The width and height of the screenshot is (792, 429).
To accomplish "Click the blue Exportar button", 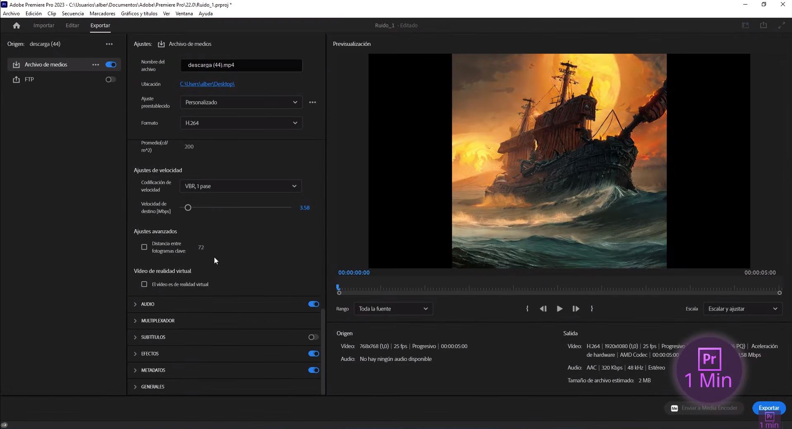I will 769,408.
